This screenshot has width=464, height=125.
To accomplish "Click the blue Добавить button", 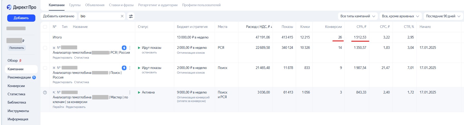I will [x=21, y=18].
